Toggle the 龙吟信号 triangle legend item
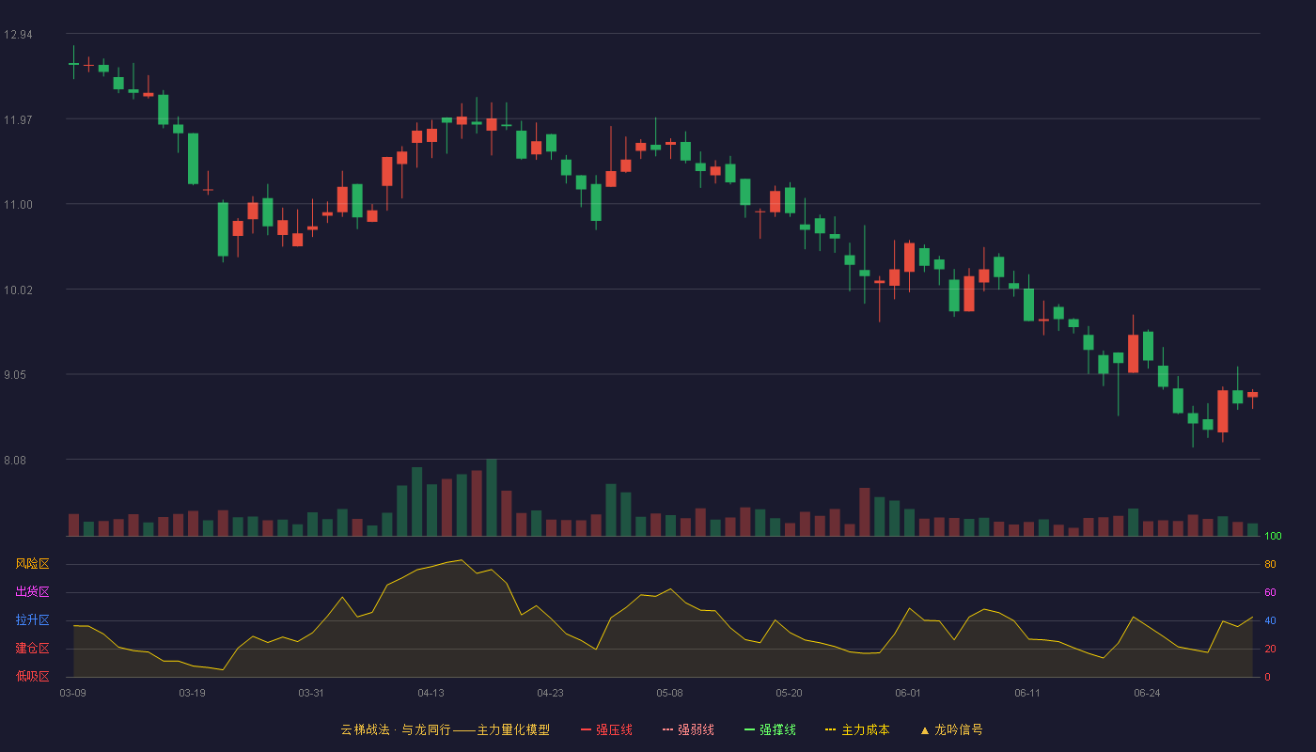The height and width of the screenshot is (752, 1316). pos(951,729)
